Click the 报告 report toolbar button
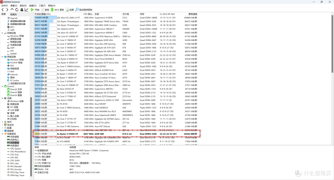The width and height of the screenshot is (334, 180). [45, 10]
